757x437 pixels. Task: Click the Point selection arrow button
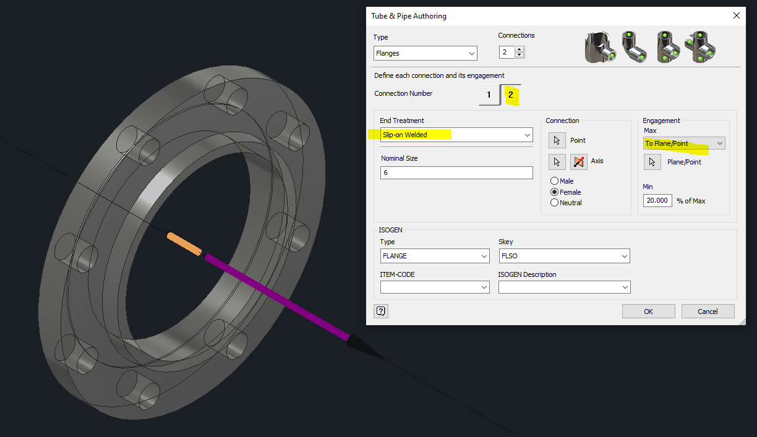(557, 140)
